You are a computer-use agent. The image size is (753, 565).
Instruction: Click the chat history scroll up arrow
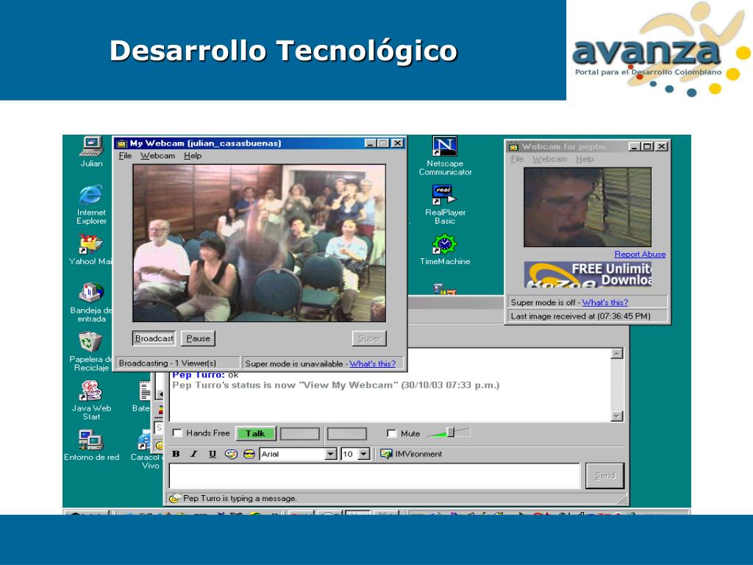tap(617, 354)
